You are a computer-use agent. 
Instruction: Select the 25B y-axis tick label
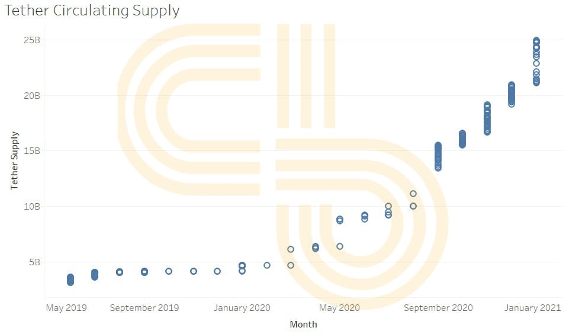(32, 40)
